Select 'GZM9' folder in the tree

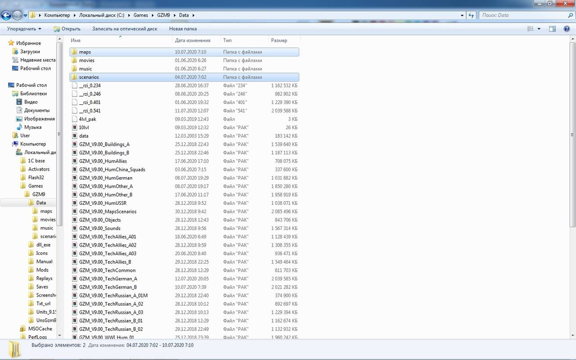pos(39,194)
